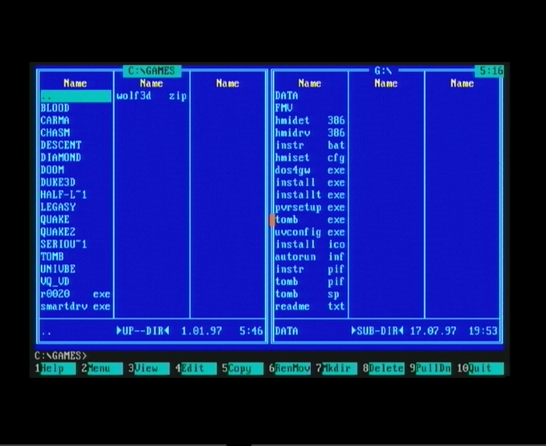
Task: Click the SUB-DIR status indicator
Action: pyautogui.click(x=378, y=331)
